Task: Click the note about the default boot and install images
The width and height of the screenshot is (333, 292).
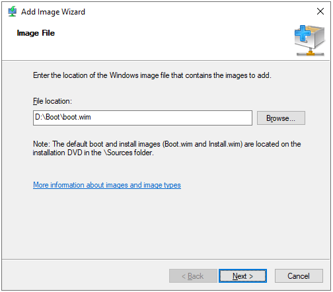Action: point(166,148)
